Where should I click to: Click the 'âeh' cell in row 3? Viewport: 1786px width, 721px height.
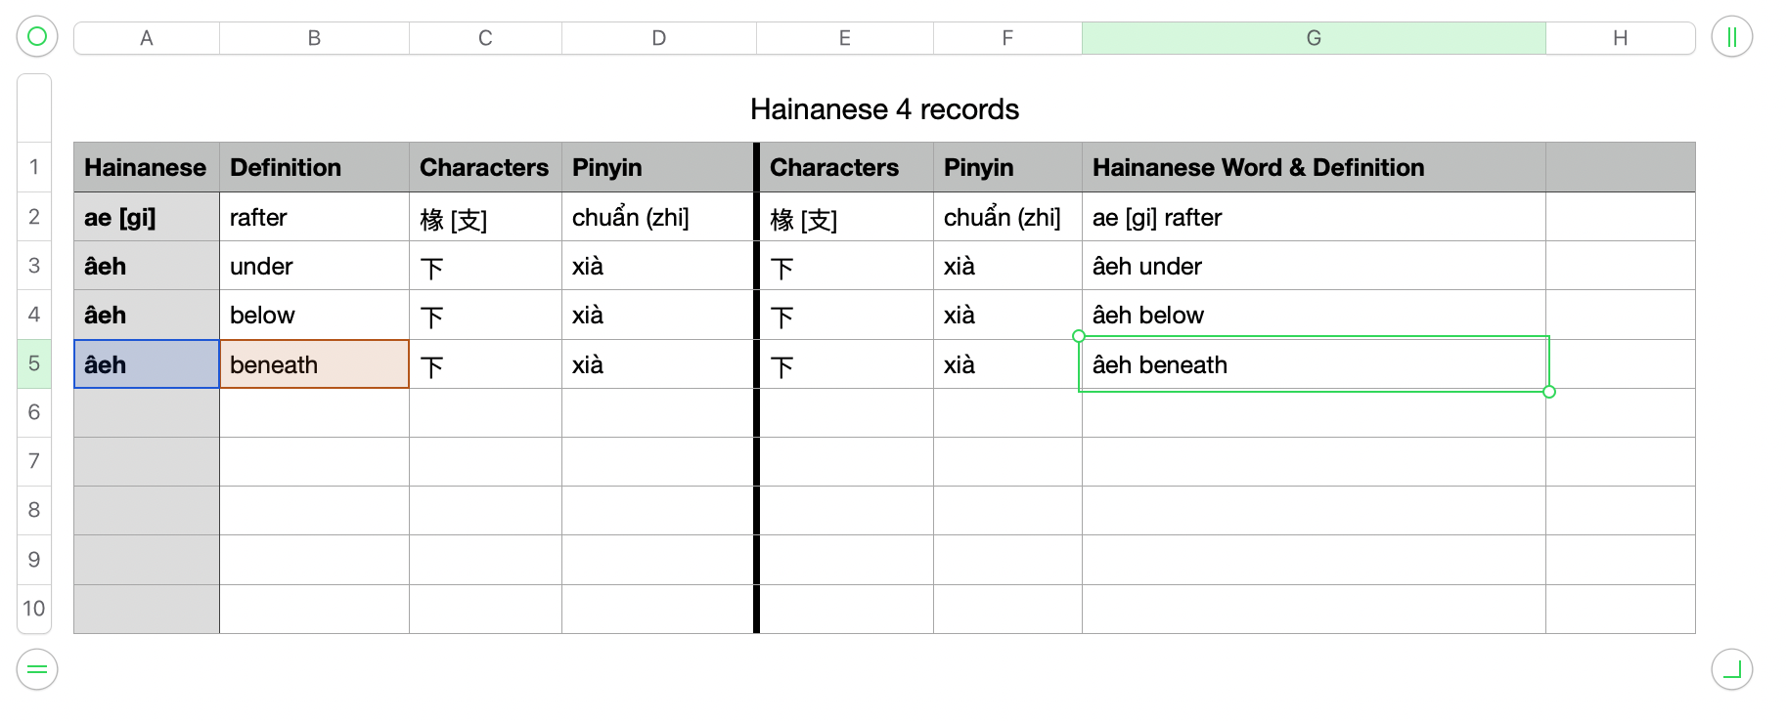[147, 266]
